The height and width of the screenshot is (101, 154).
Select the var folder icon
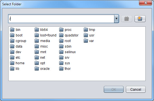pos(86,41)
